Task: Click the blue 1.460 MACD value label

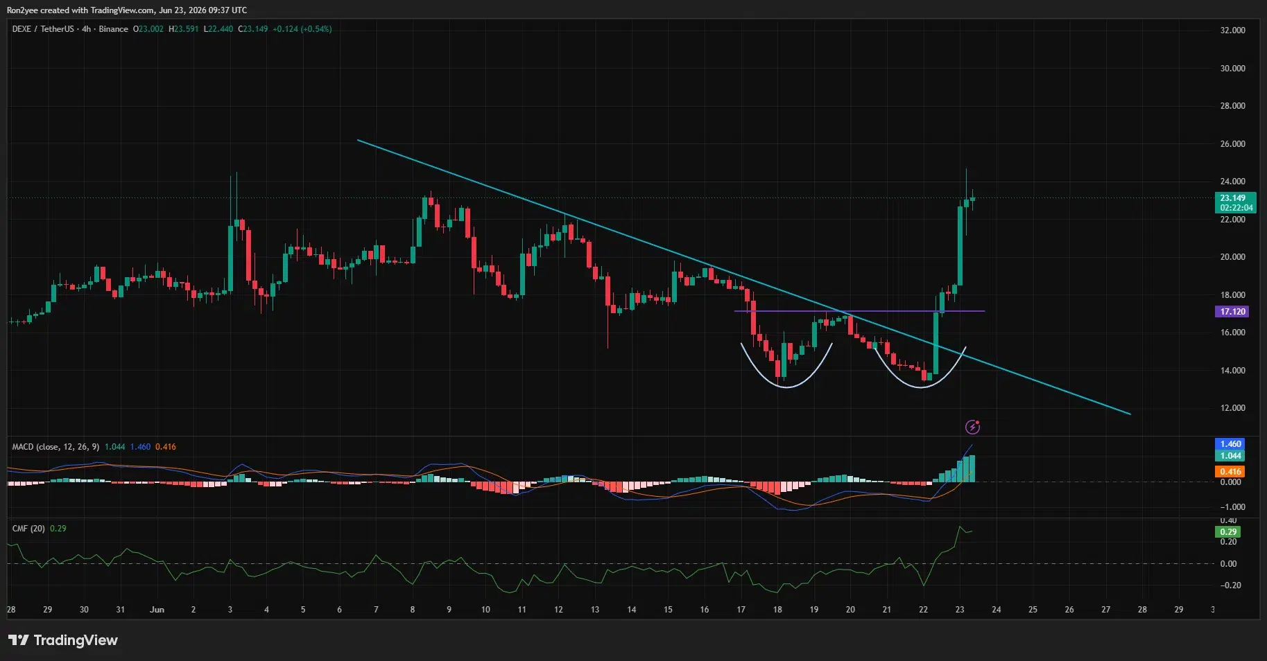Action: pyautogui.click(x=1230, y=444)
